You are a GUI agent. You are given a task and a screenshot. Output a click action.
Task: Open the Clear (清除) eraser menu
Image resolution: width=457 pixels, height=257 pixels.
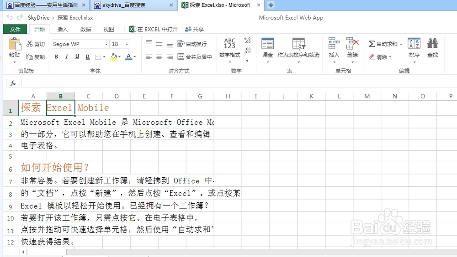(x=380, y=57)
